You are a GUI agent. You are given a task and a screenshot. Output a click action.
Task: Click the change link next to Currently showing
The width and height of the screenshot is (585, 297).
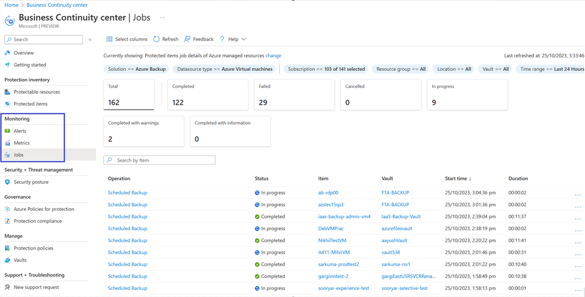click(273, 56)
